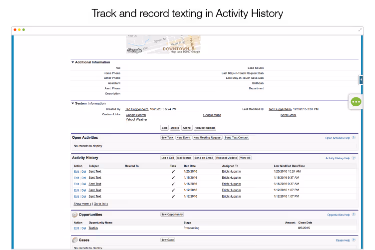This screenshot has height=250, width=375.
Task: Click the Delete button
Action: [175, 128]
